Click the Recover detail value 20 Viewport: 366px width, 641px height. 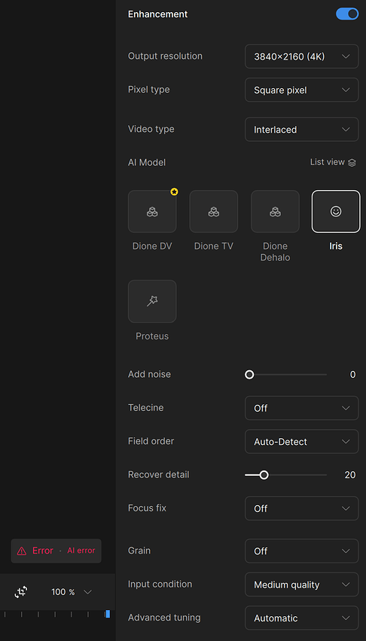(x=350, y=474)
